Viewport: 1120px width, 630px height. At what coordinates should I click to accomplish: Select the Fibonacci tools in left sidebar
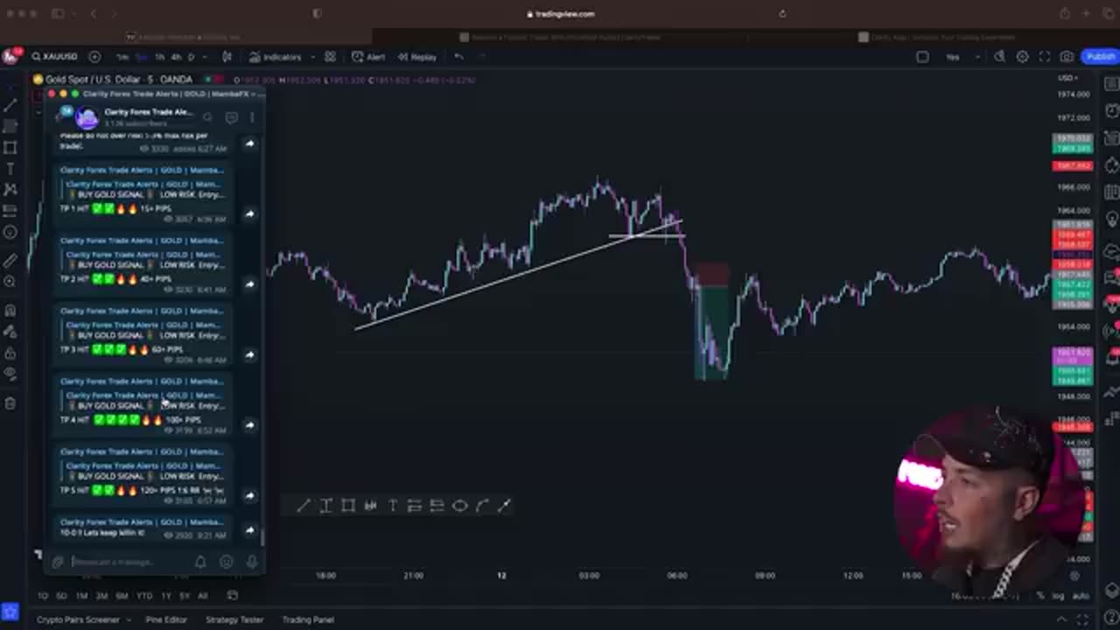click(10, 126)
